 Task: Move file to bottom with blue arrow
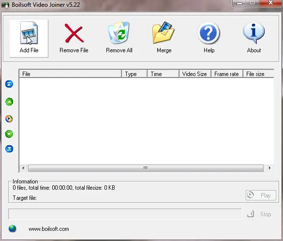(9, 149)
